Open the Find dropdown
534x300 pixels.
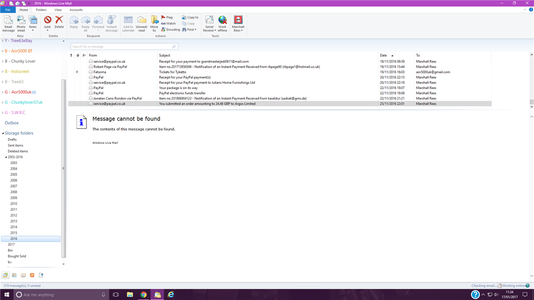click(189, 30)
